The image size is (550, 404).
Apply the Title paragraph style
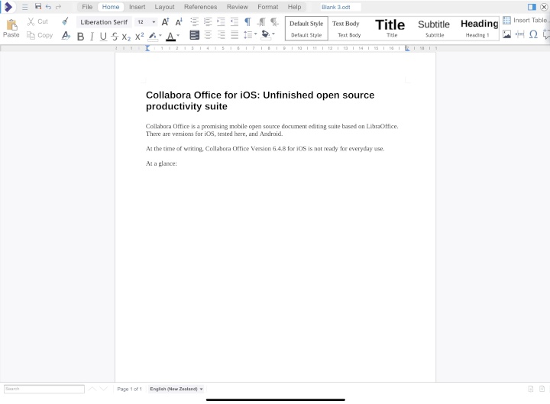pos(391,28)
